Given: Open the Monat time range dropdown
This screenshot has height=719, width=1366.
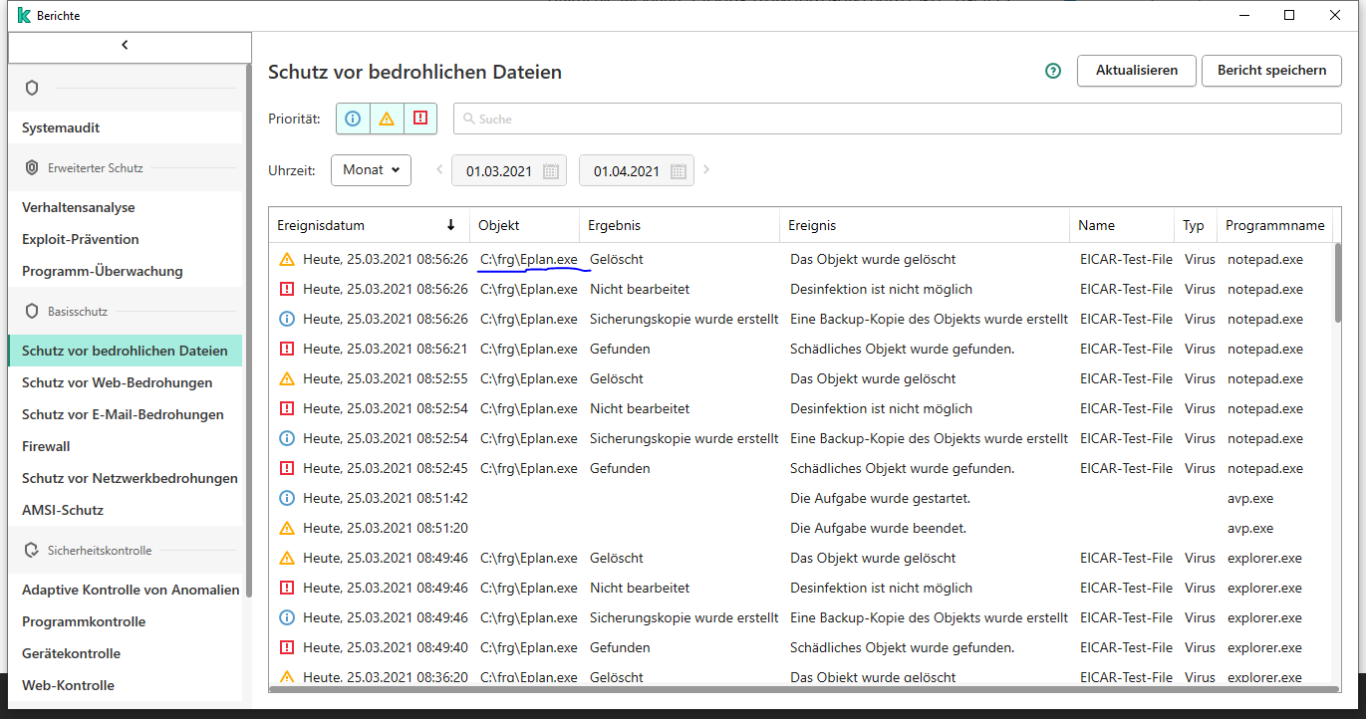Looking at the screenshot, I should [x=371, y=170].
